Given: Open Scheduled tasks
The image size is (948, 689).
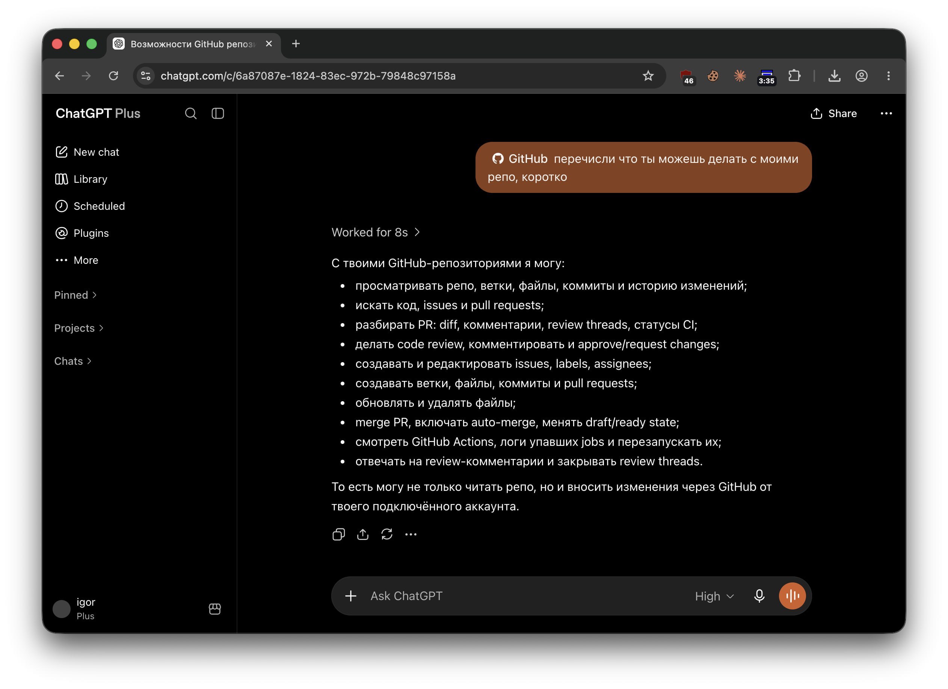Looking at the screenshot, I should tap(90, 206).
